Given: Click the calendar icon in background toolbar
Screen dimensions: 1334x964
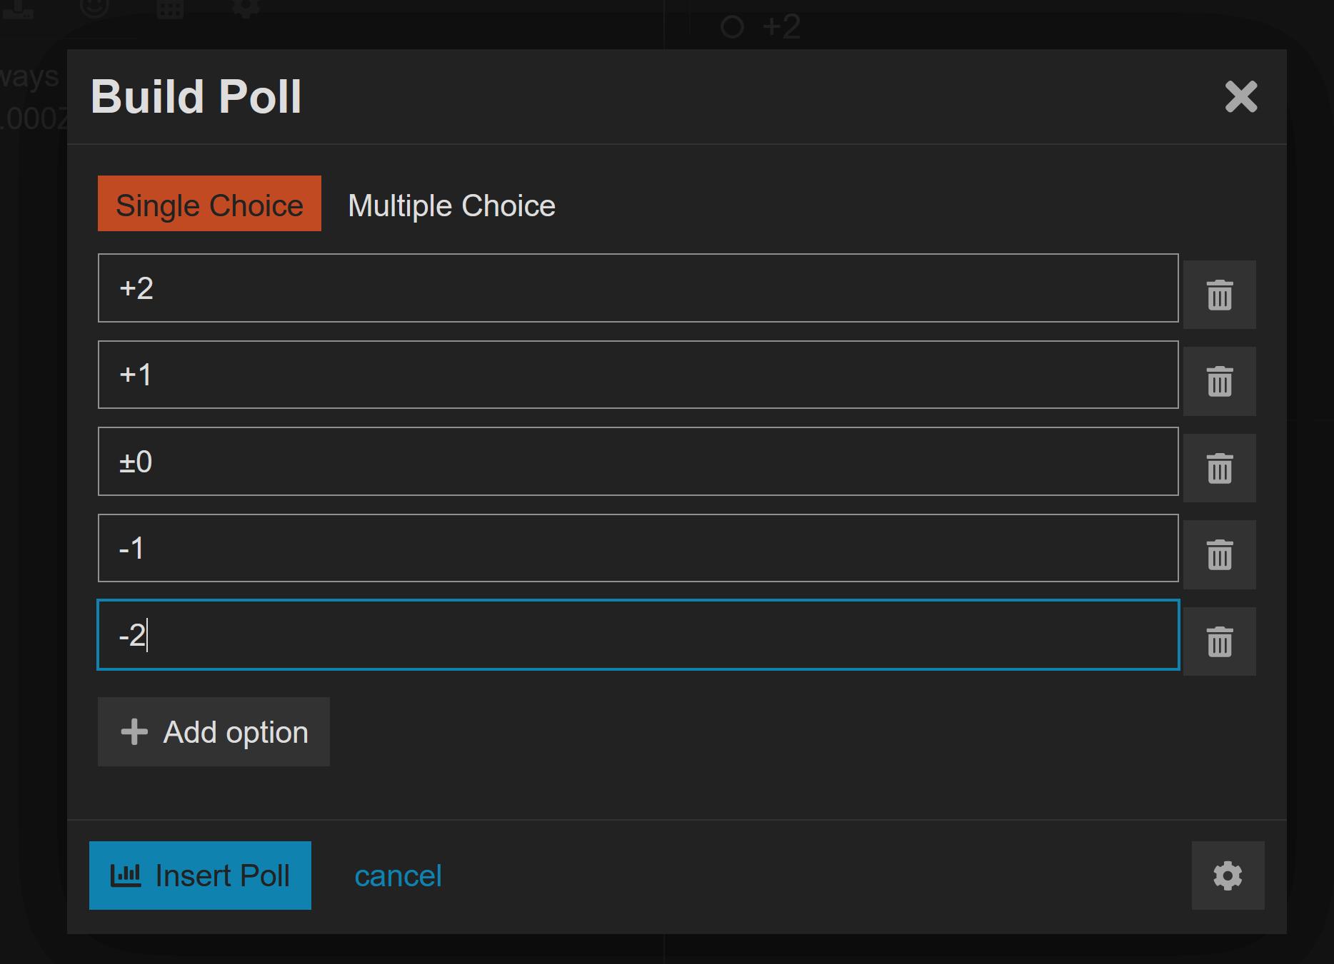Looking at the screenshot, I should click(170, 9).
